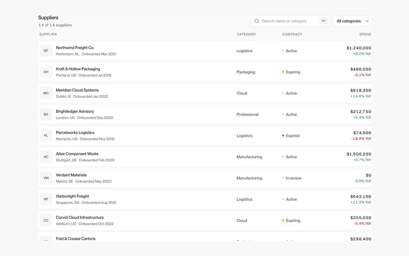Click the NF supplier avatar
The image size is (409, 256).
[x=46, y=51]
